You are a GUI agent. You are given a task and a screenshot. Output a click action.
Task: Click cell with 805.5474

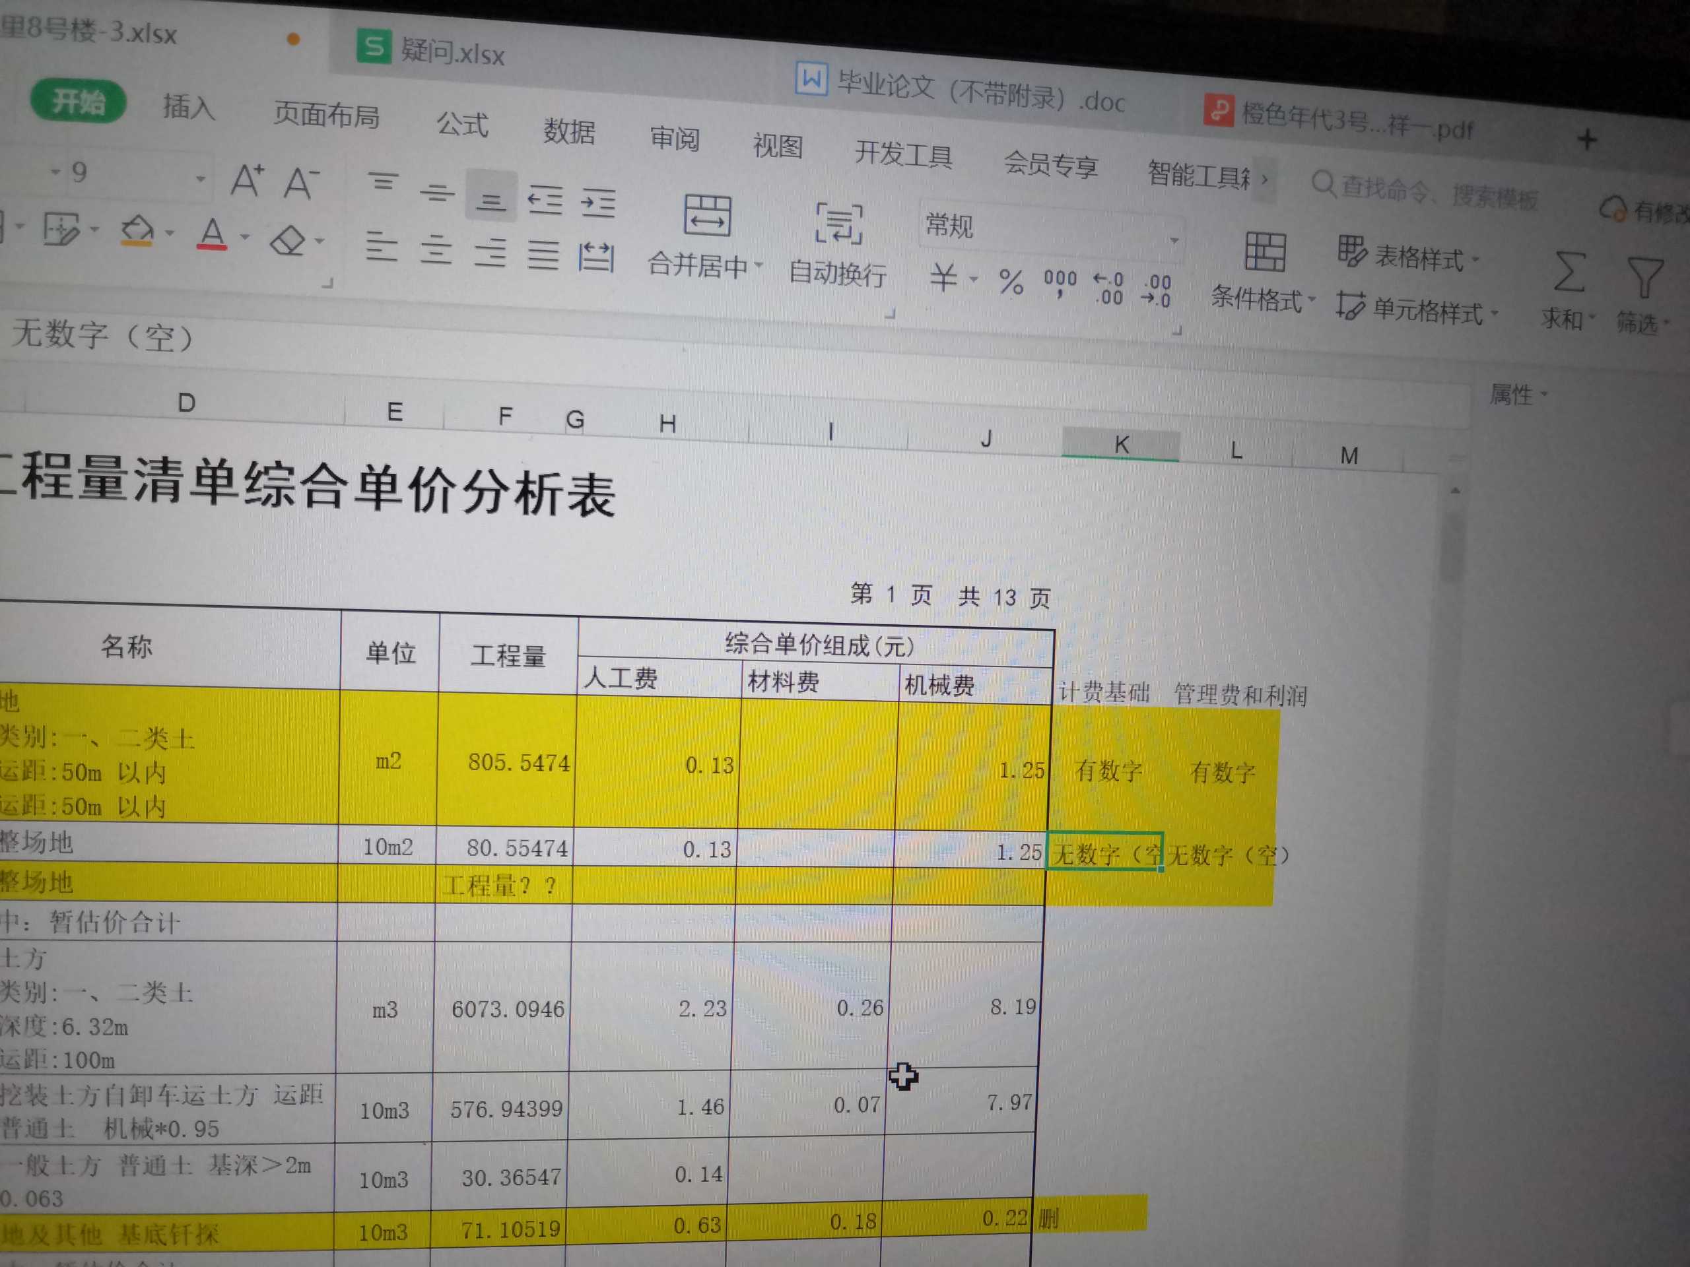point(506,761)
